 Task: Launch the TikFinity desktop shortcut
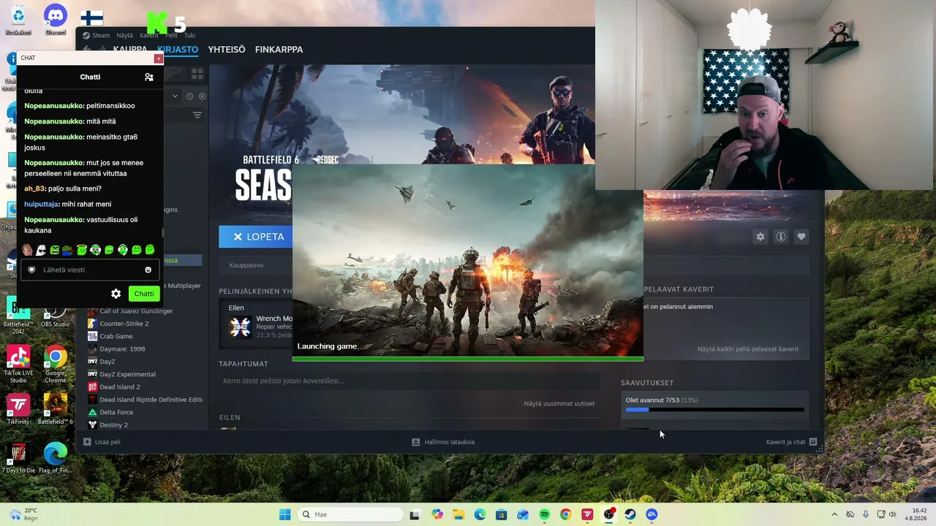tap(18, 409)
